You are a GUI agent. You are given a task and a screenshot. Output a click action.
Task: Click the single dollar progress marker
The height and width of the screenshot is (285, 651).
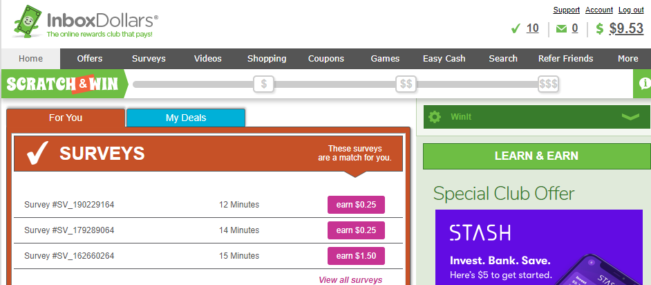263,84
